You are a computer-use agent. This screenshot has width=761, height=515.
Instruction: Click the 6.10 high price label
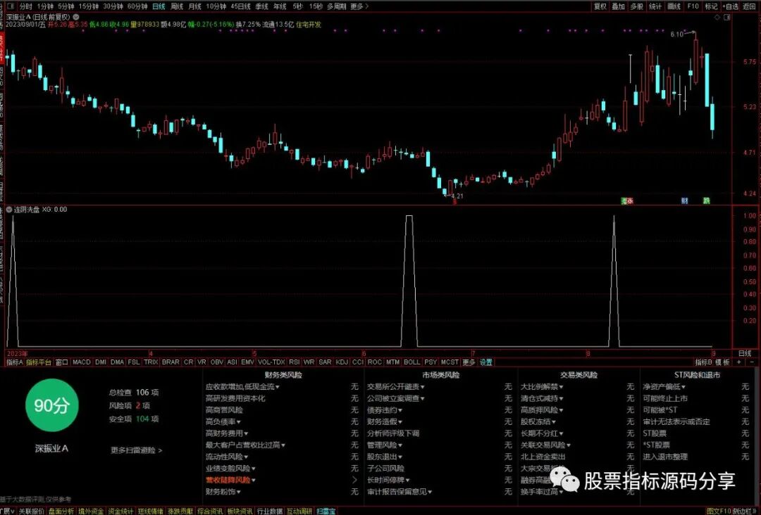677,34
